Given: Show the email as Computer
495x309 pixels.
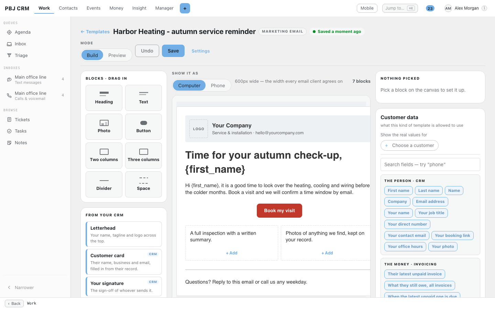Looking at the screenshot, I should [x=189, y=85].
